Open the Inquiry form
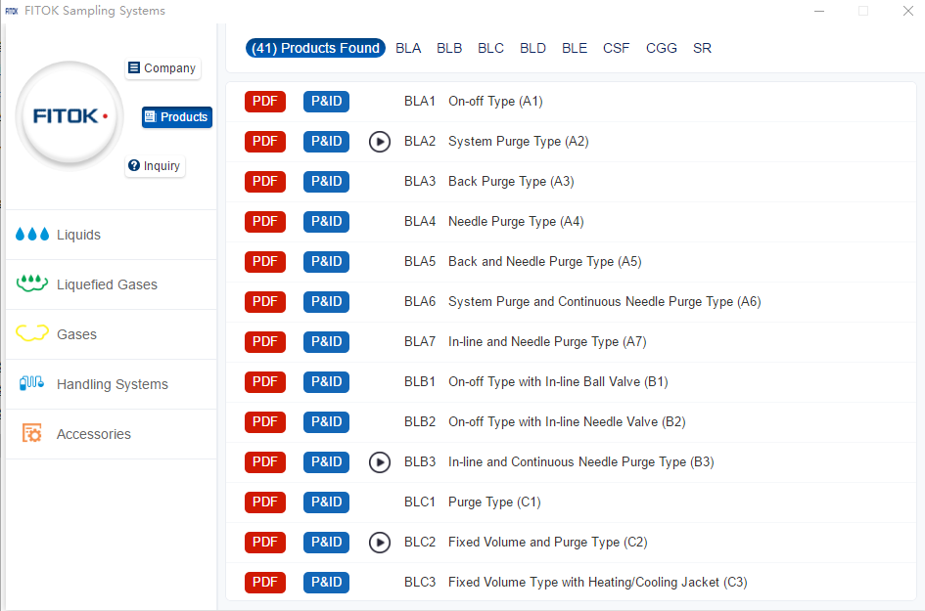The height and width of the screenshot is (611, 925). [x=155, y=166]
